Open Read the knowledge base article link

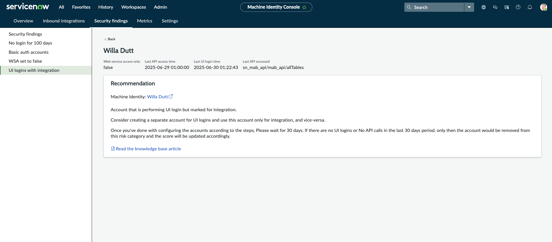pyautogui.click(x=149, y=149)
